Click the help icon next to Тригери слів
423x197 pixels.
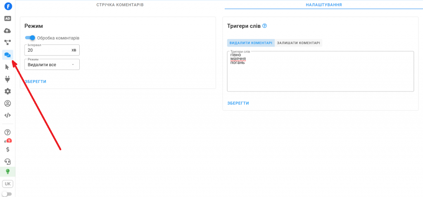click(x=265, y=26)
